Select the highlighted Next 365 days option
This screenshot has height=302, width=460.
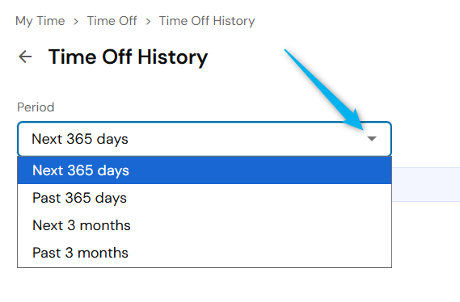[x=205, y=170]
